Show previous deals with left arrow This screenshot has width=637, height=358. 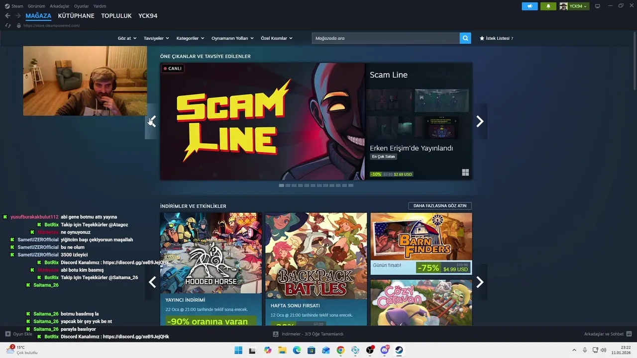coord(152,282)
